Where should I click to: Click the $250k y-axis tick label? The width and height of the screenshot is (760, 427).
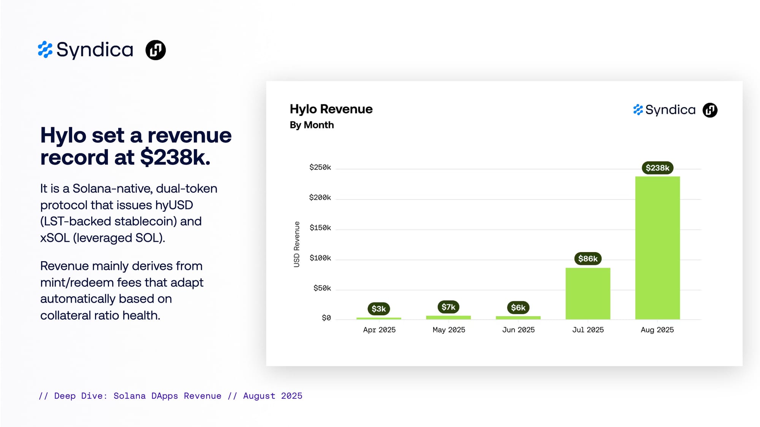(x=320, y=167)
